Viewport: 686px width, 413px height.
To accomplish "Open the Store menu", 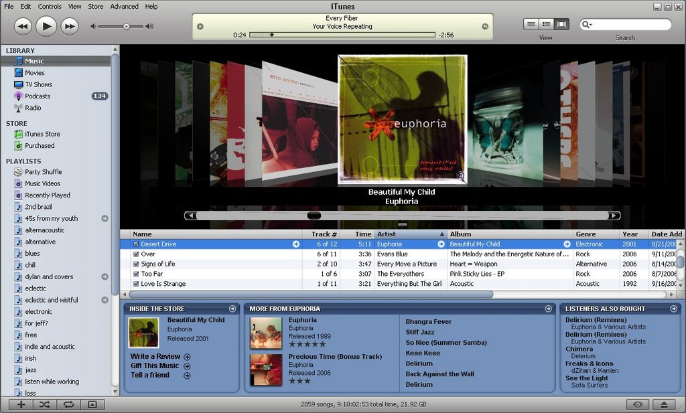I will coord(95,6).
